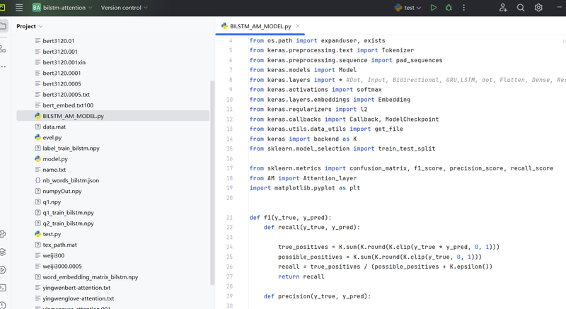
Task: Click 'Attention_layer' in line 18
Action: 330,178
